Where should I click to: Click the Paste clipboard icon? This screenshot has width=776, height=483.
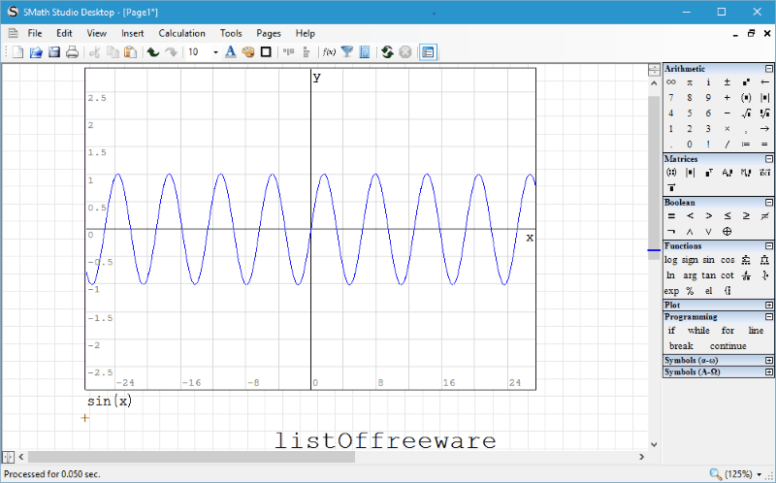tap(130, 52)
